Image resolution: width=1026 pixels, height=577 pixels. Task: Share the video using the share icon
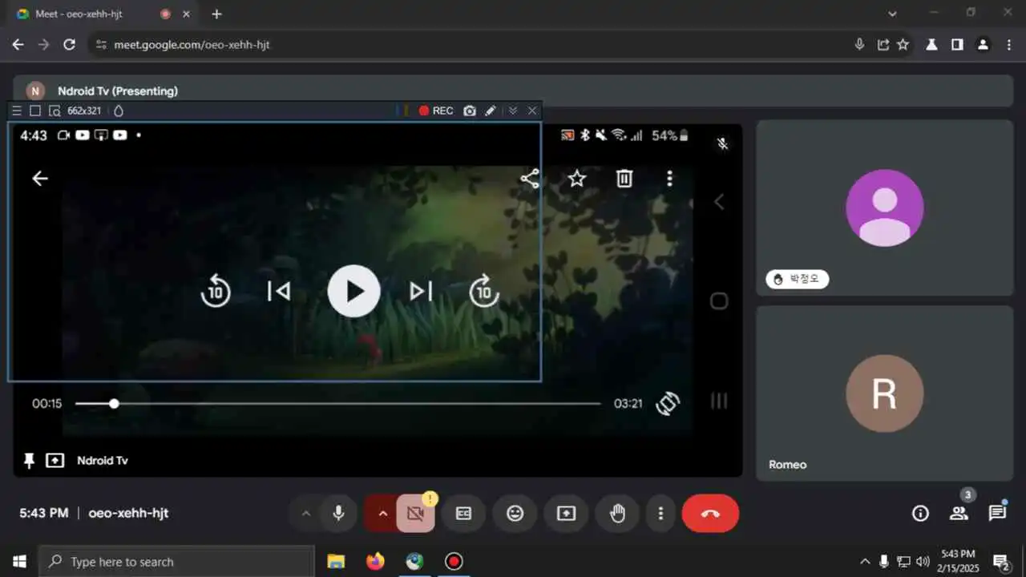tap(530, 179)
